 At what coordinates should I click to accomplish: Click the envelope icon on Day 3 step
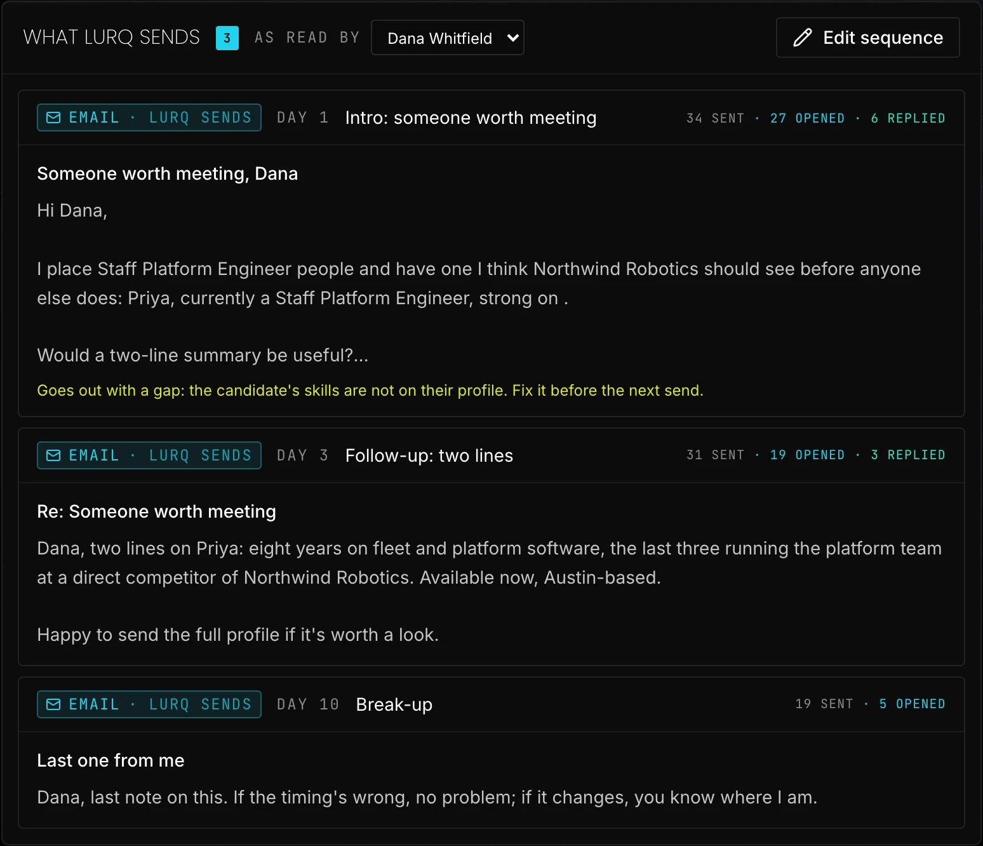[x=54, y=455]
